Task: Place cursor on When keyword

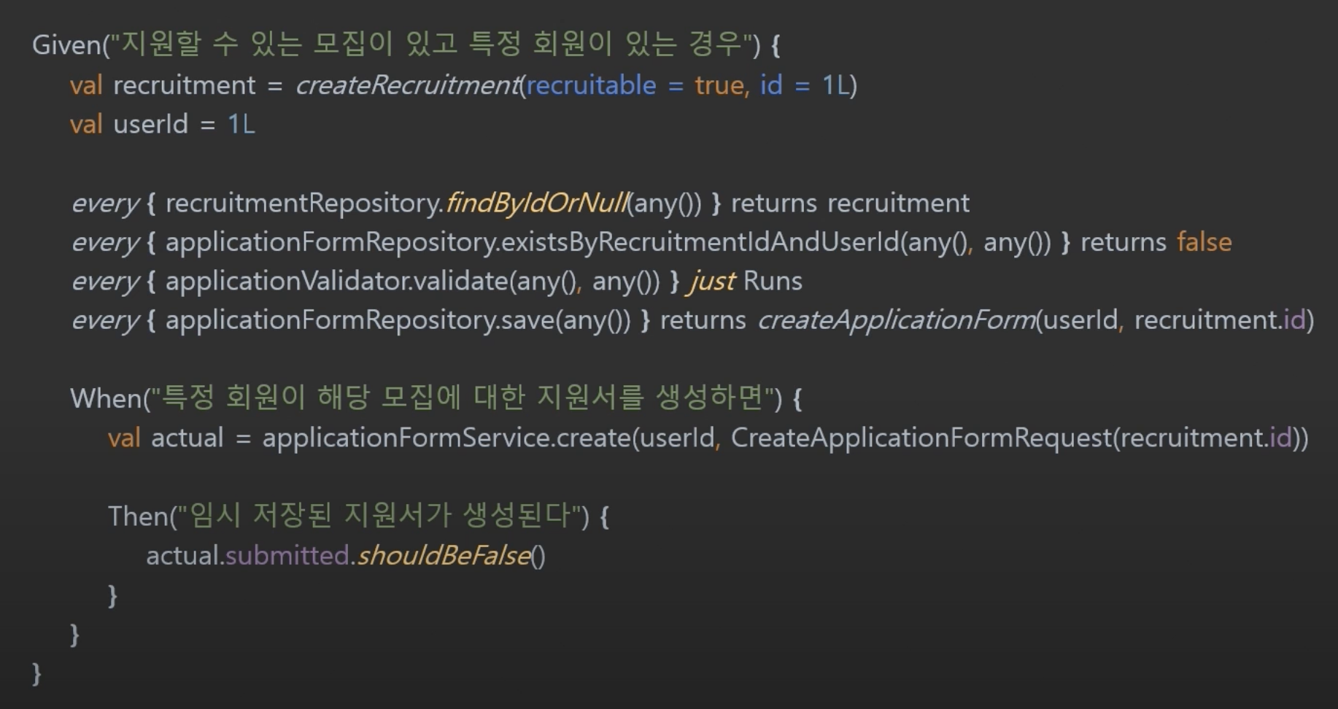Action: (x=106, y=399)
